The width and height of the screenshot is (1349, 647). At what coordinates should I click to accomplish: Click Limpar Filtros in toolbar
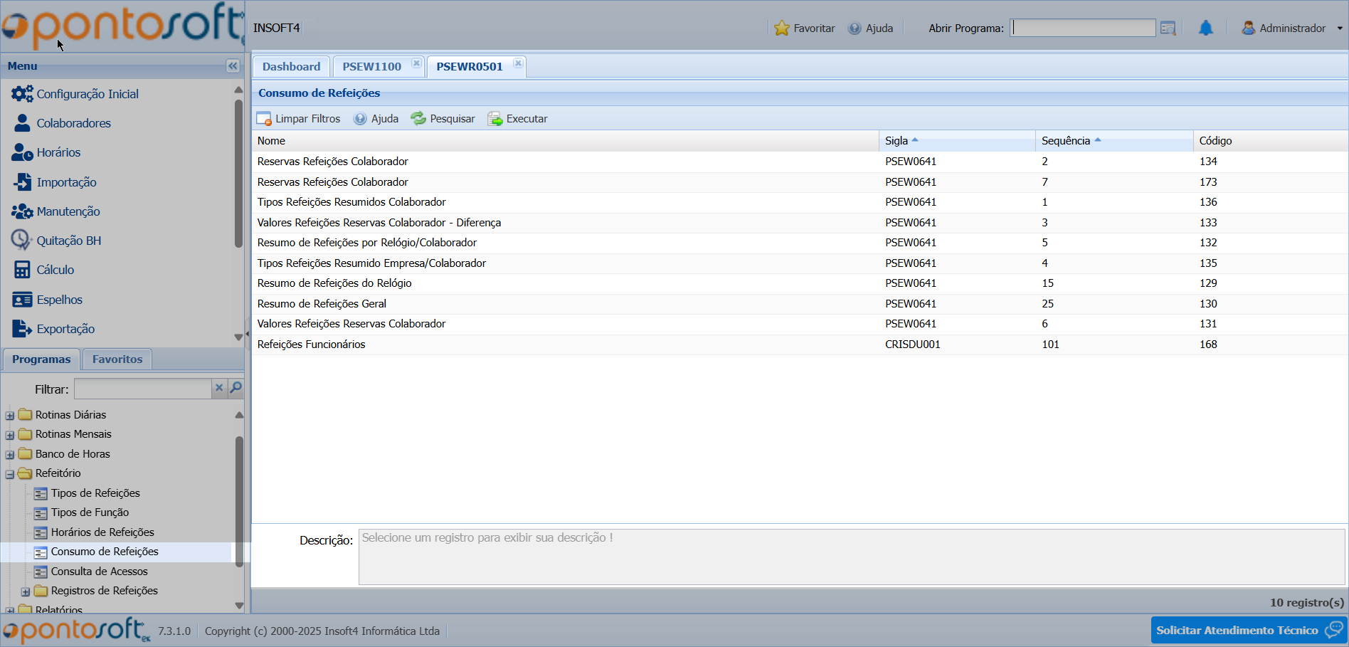coord(299,119)
